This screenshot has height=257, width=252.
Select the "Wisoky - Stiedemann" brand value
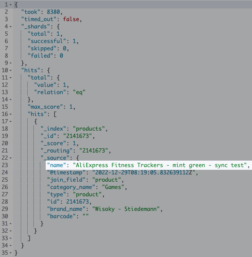(x=126, y=209)
